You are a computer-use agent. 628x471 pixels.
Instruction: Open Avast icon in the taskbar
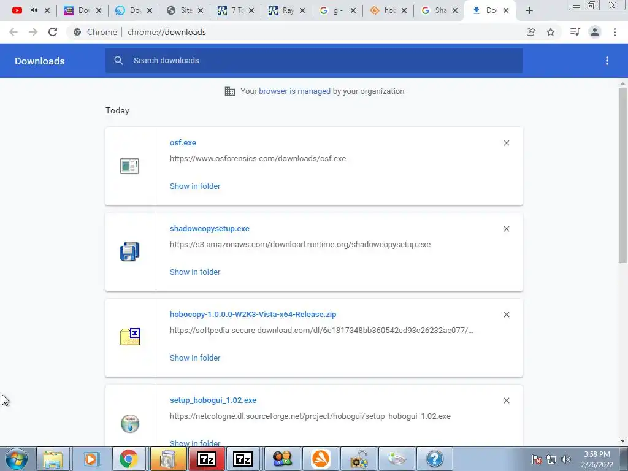pyautogui.click(x=321, y=459)
